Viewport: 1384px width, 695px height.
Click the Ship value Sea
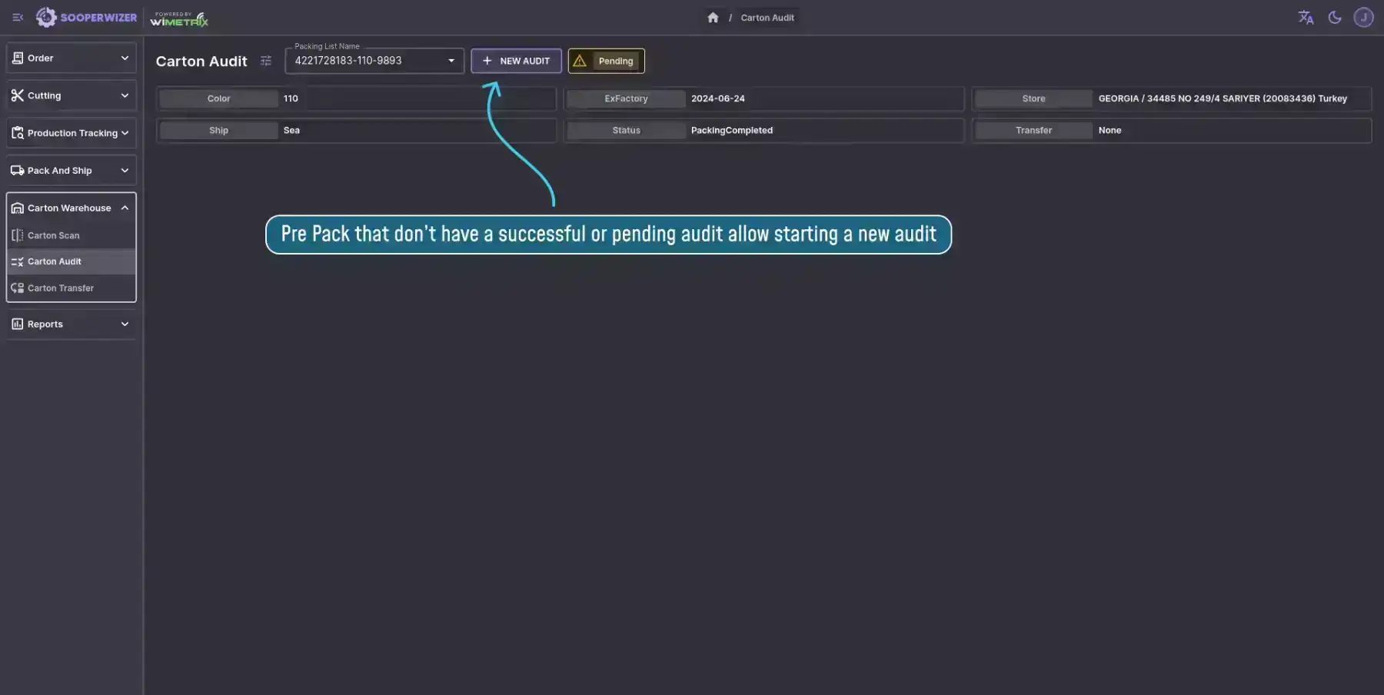pos(291,130)
